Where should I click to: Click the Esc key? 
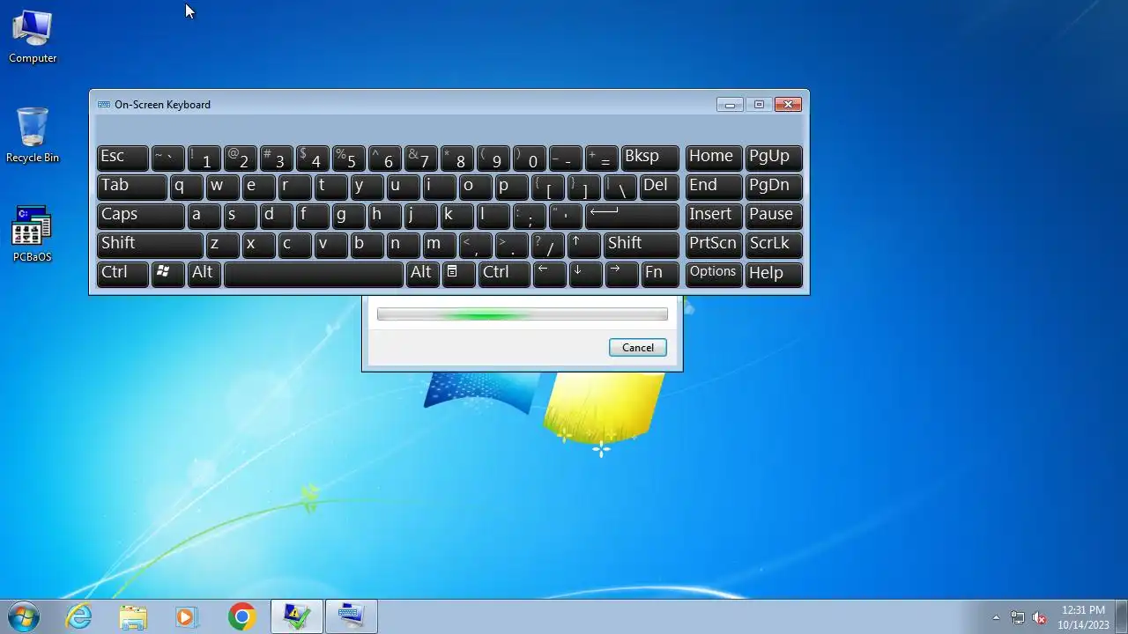click(x=122, y=157)
